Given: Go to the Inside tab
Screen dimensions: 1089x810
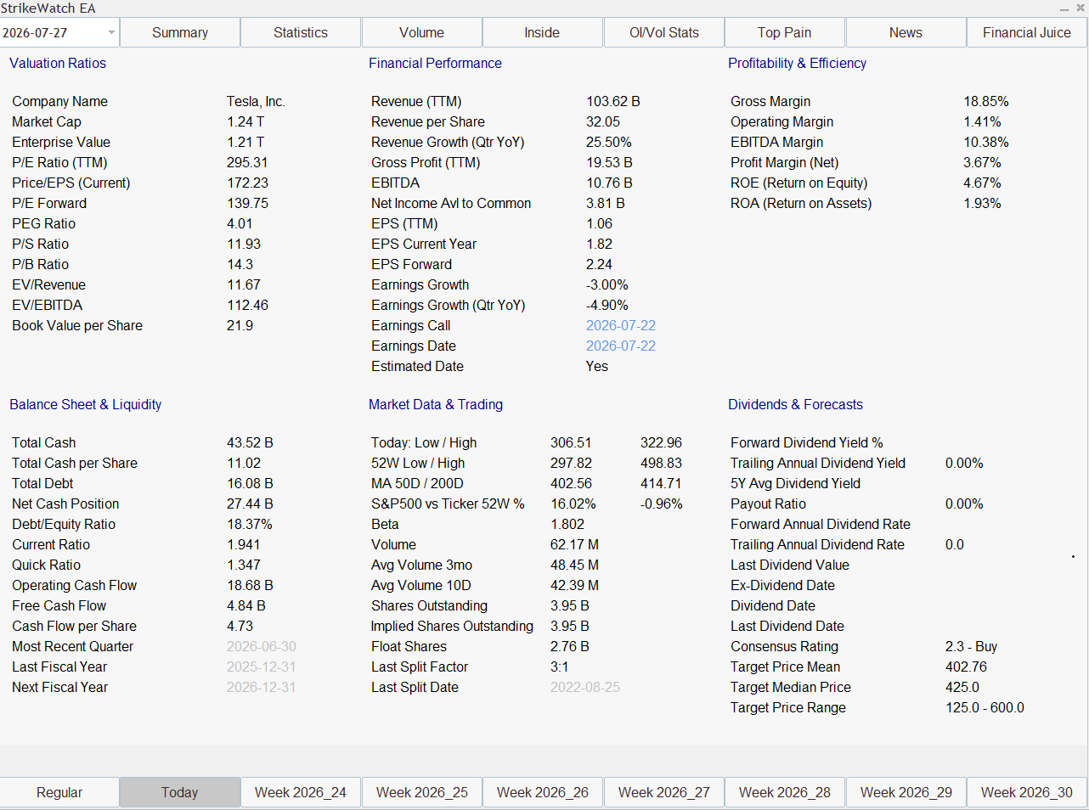Looking at the screenshot, I should coord(542,33).
